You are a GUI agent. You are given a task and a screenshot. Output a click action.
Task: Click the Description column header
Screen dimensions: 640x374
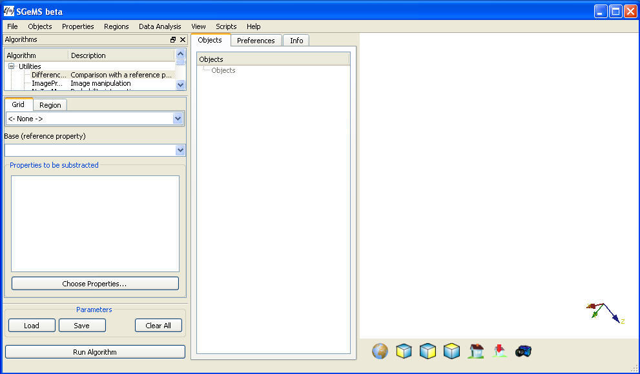coord(121,55)
